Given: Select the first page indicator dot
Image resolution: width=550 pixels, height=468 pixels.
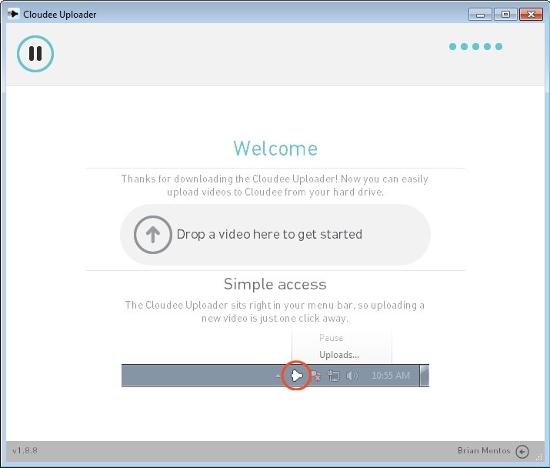Looking at the screenshot, I should (452, 47).
